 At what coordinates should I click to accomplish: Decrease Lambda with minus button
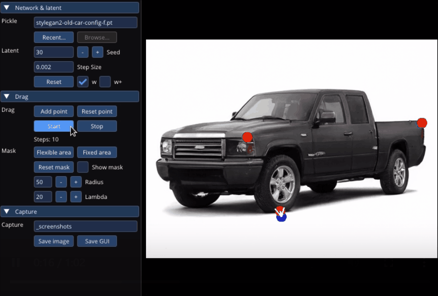pyautogui.click(x=61, y=197)
